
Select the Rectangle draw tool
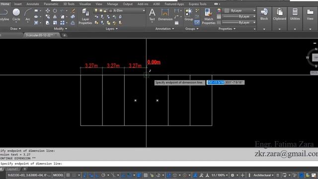click(36, 10)
